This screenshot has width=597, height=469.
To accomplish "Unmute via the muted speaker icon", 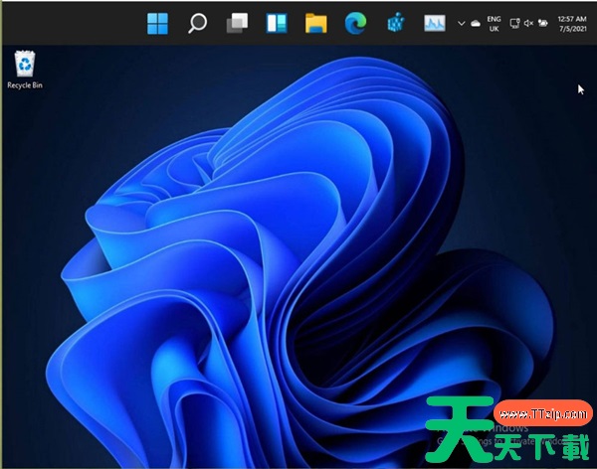I will pos(528,22).
